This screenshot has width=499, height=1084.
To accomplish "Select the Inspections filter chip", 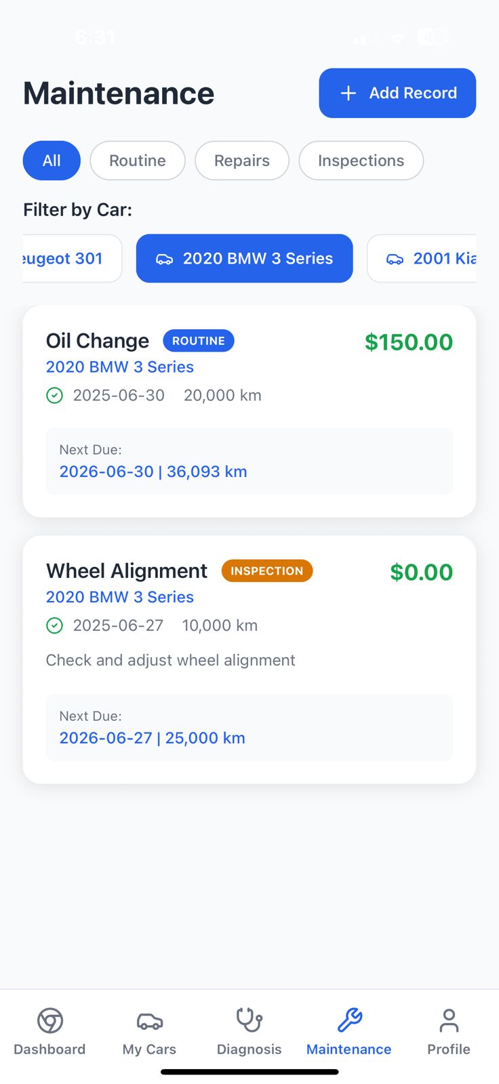I will pos(361,161).
